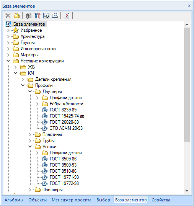
Task: Click the new folder toolbar icon
Action: pyautogui.click(x=17, y=16)
